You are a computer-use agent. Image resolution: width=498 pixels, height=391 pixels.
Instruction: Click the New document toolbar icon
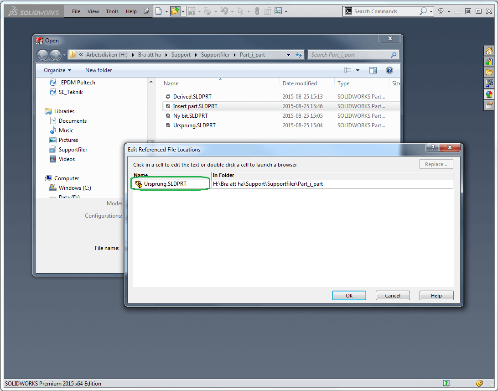(159, 11)
